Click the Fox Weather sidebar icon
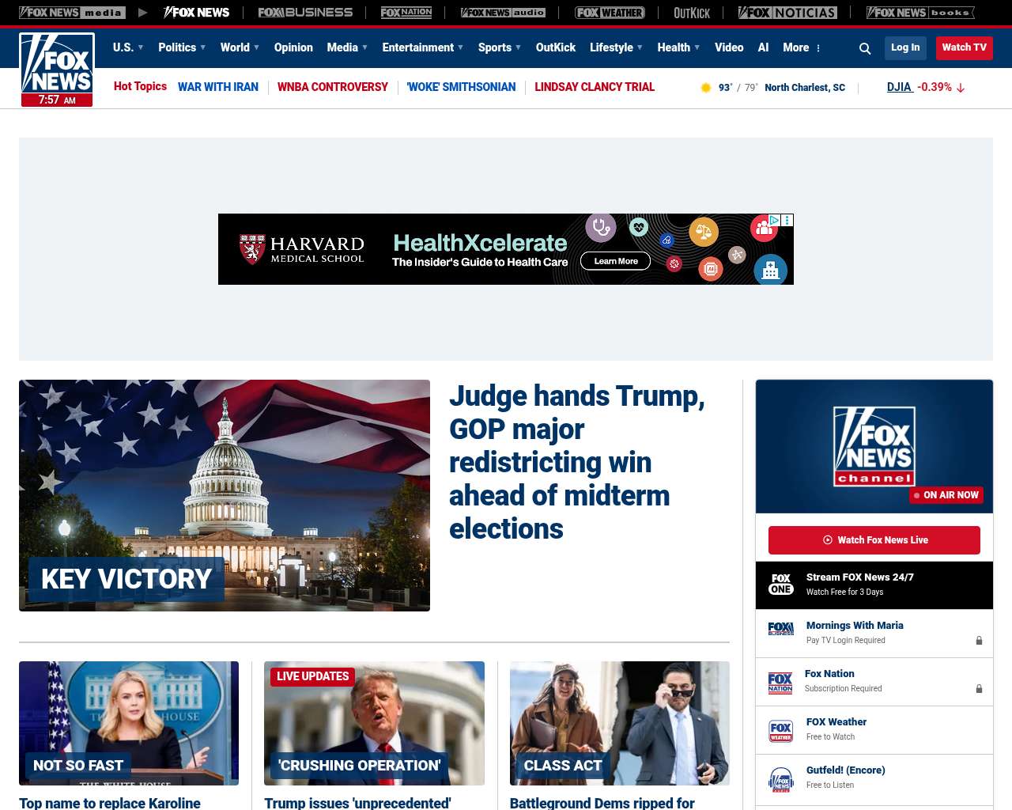Viewport: 1012px width, 810px height. (x=781, y=732)
